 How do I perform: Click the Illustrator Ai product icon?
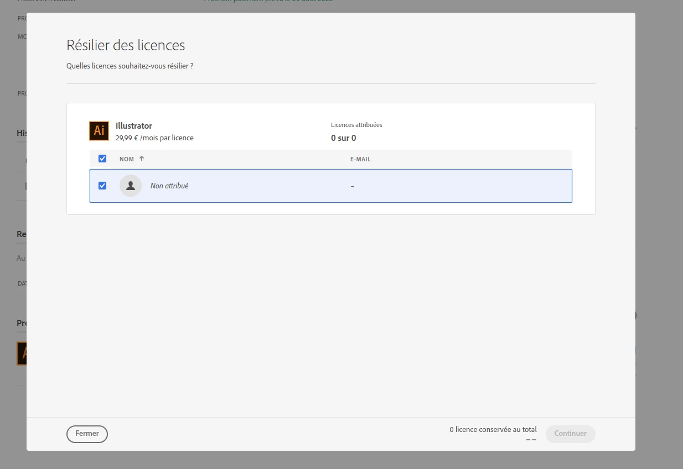pyautogui.click(x=99, y=131)
